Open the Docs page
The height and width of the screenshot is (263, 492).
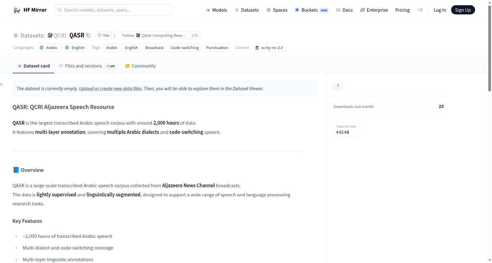(344, 10)
